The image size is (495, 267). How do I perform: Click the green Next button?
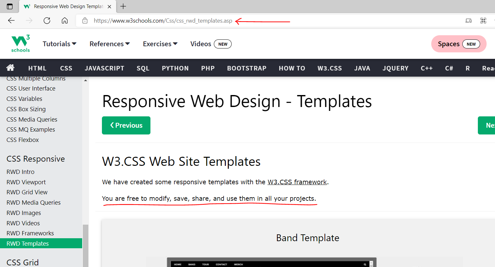coord(487,125)
